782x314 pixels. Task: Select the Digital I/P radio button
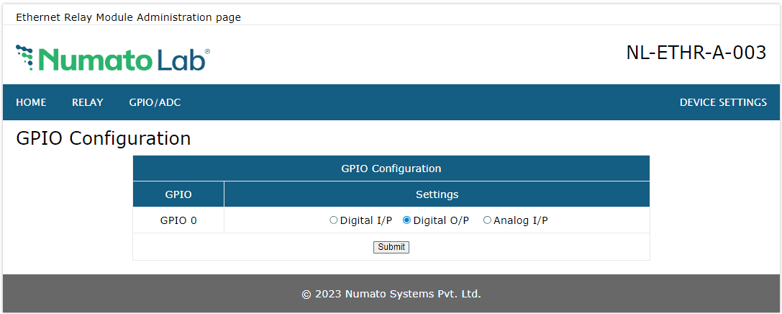[x=334, y=220]
